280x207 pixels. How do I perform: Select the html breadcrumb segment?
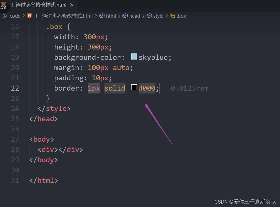tap(111, 16)
